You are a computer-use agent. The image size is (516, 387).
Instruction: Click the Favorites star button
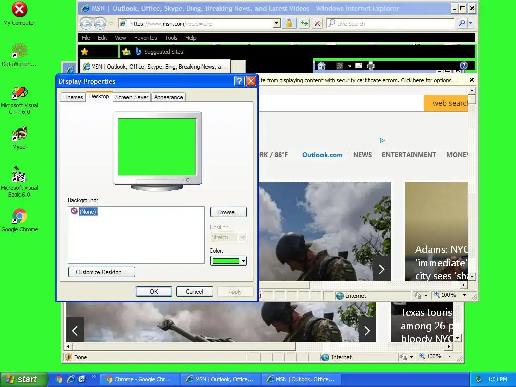[x=85, y=52]
